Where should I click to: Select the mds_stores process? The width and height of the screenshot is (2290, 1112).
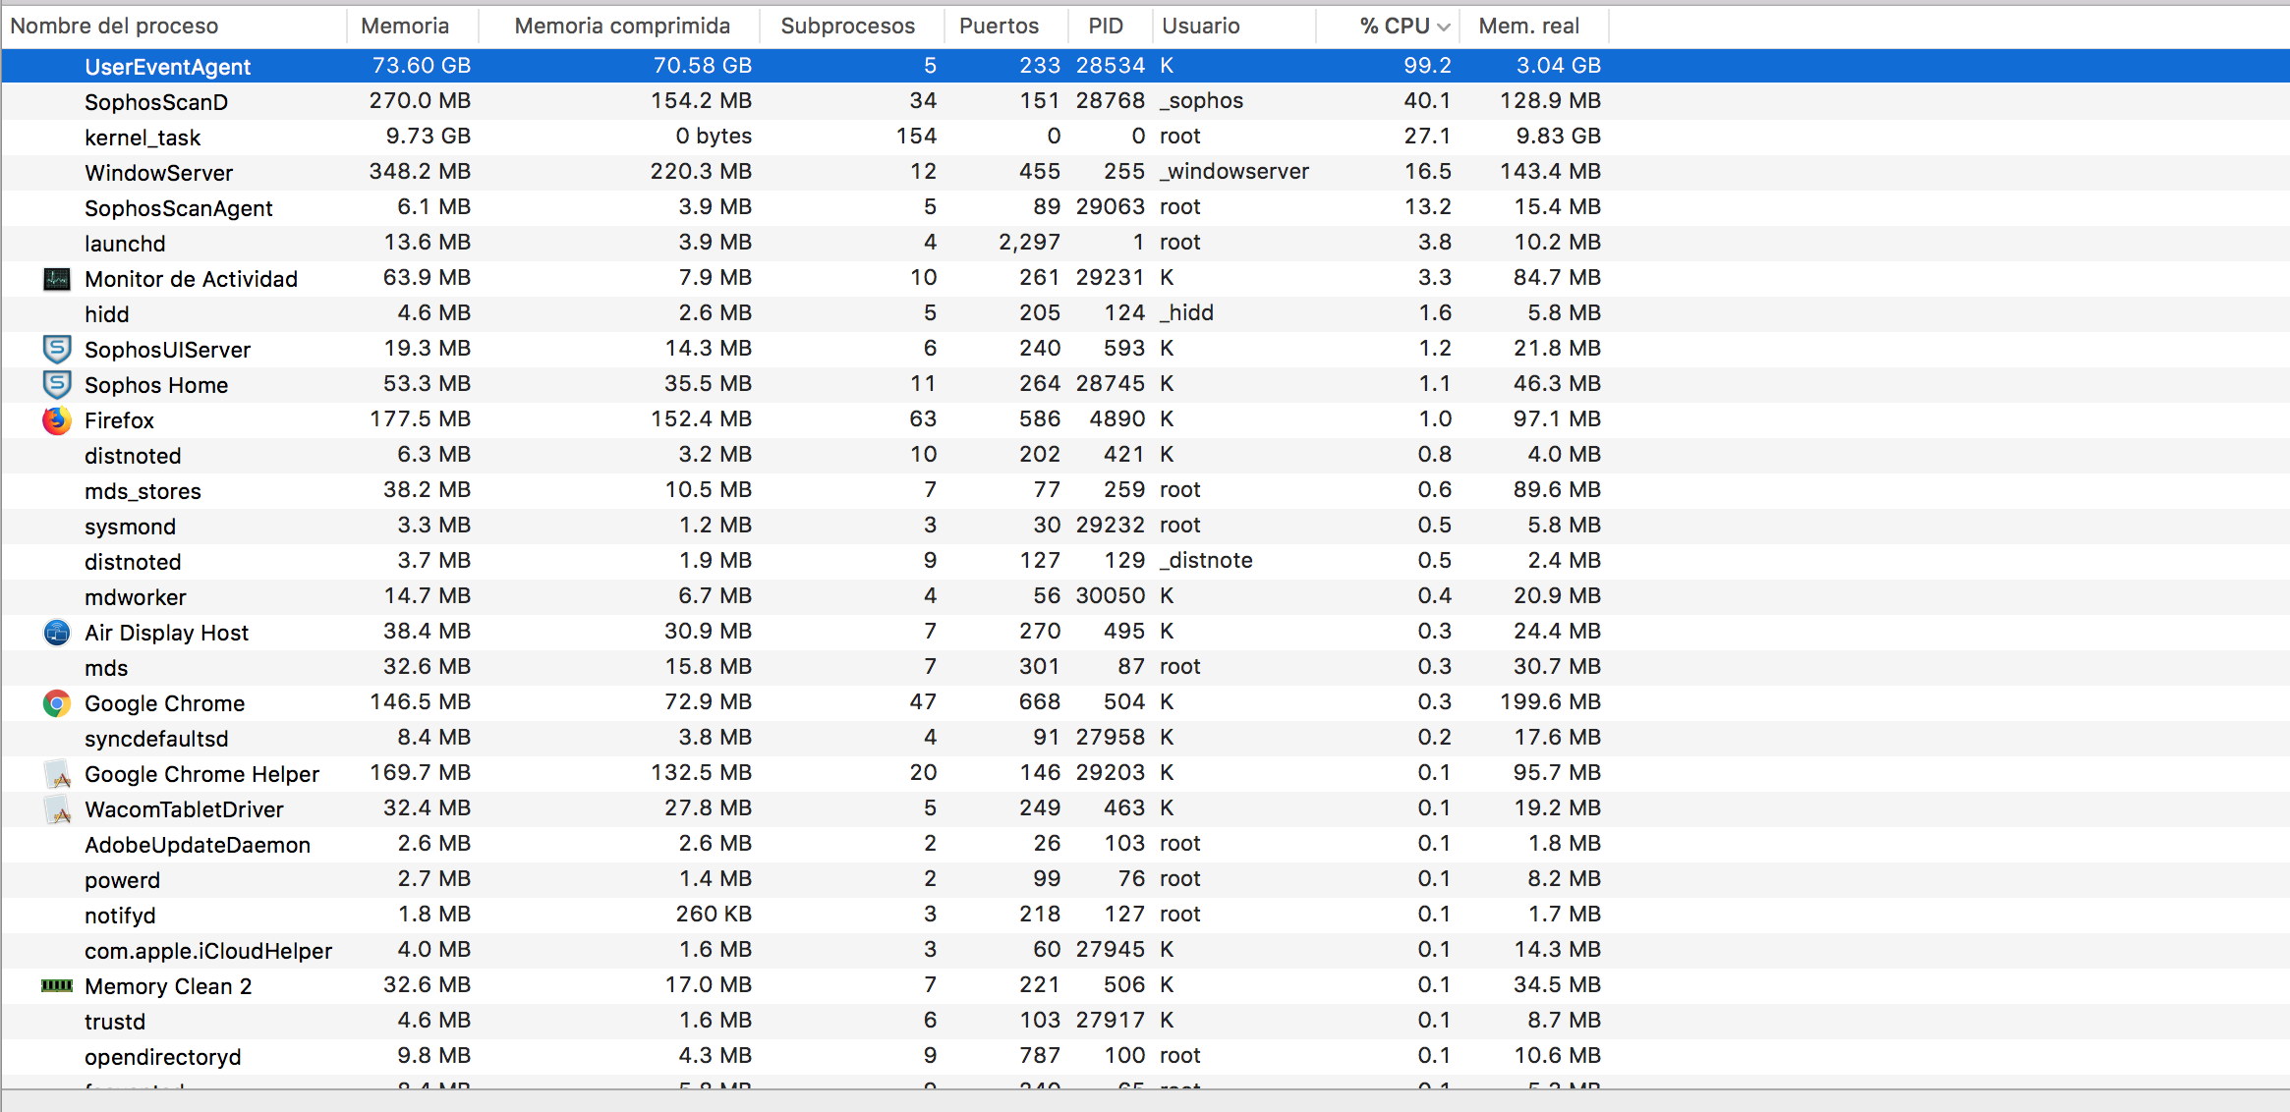click(1145, 490)
